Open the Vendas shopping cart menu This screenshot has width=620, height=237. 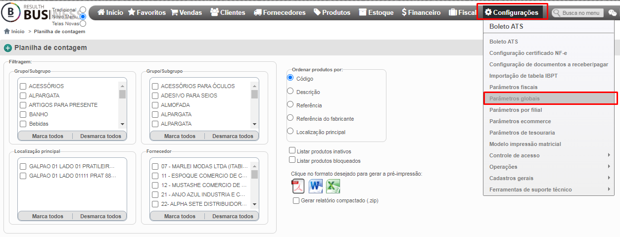187,12
